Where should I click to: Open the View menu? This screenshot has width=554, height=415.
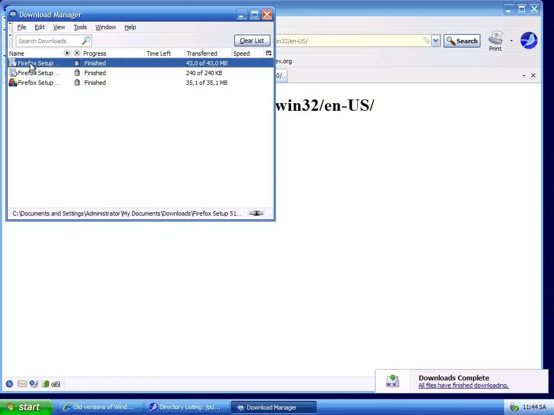click(x=59, y=27)
